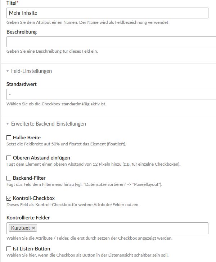Viewport: 216px width, 262px height.
Task: Click the Halbe Breite label text
Action: point(27,137)
